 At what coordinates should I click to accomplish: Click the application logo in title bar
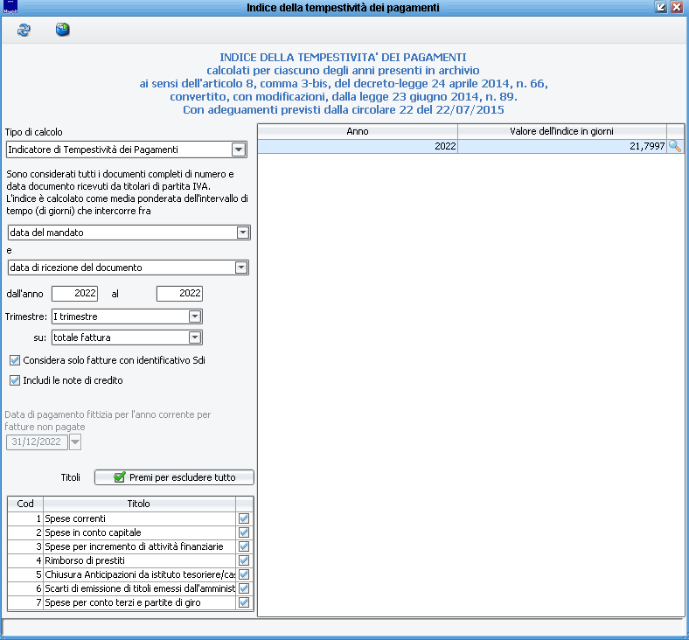click(x=10, y=7)
